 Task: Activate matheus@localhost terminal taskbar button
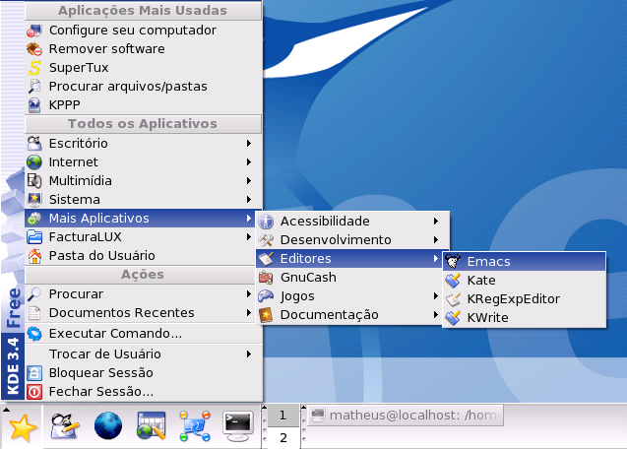coord(406,416)
